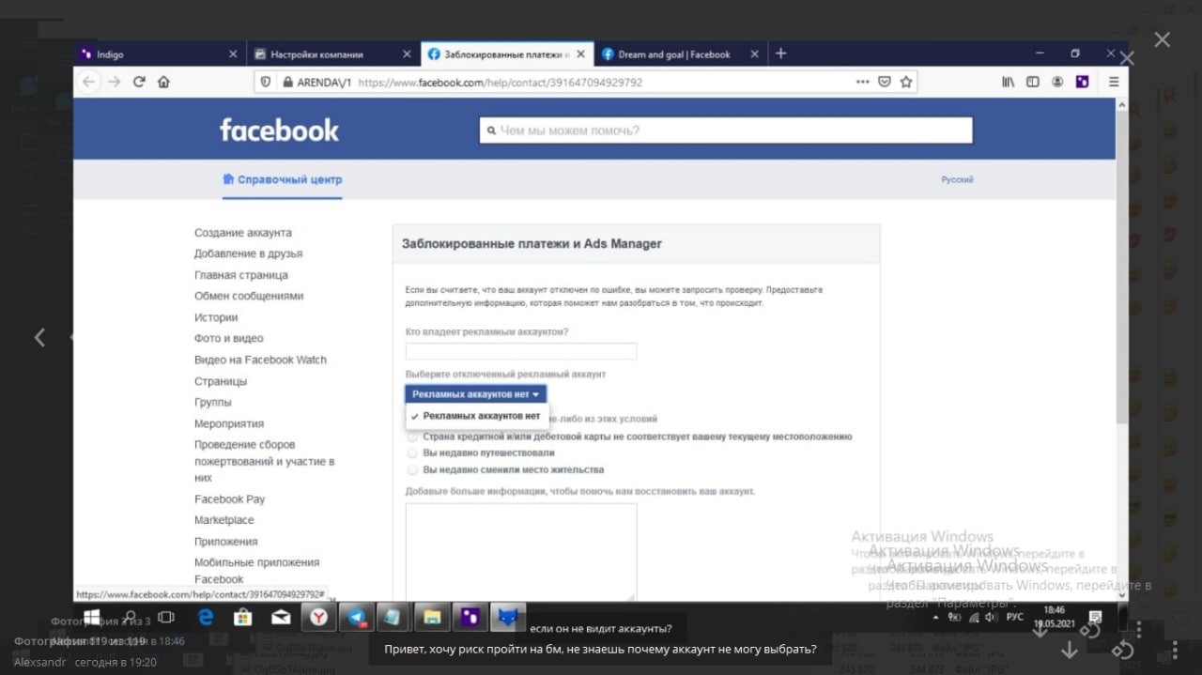
Task: Switch to Dream and goal Facebook tab
Action: pyautogui.click(x=681, y=54)
